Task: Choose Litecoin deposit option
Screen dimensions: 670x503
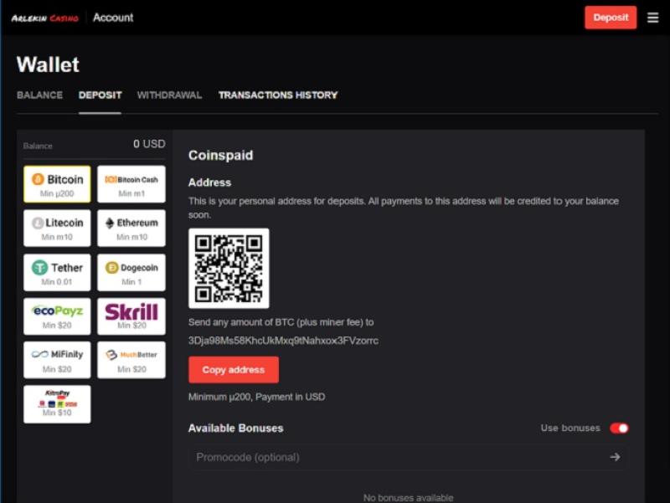Action: (x=57, y=228)
